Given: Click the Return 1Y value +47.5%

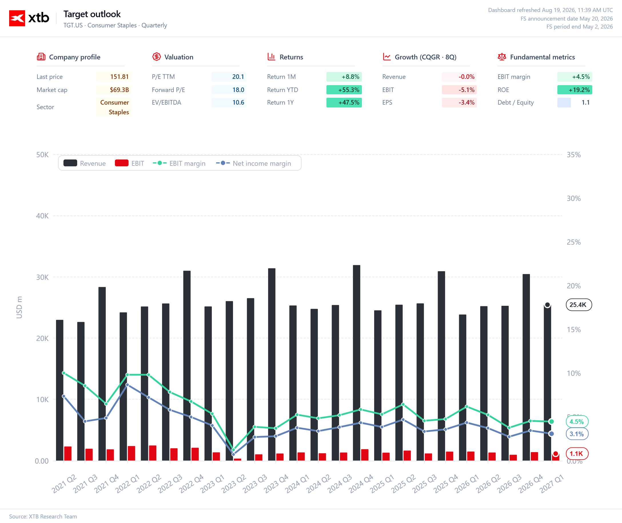Looking at the screenshot, I should 344,103.
